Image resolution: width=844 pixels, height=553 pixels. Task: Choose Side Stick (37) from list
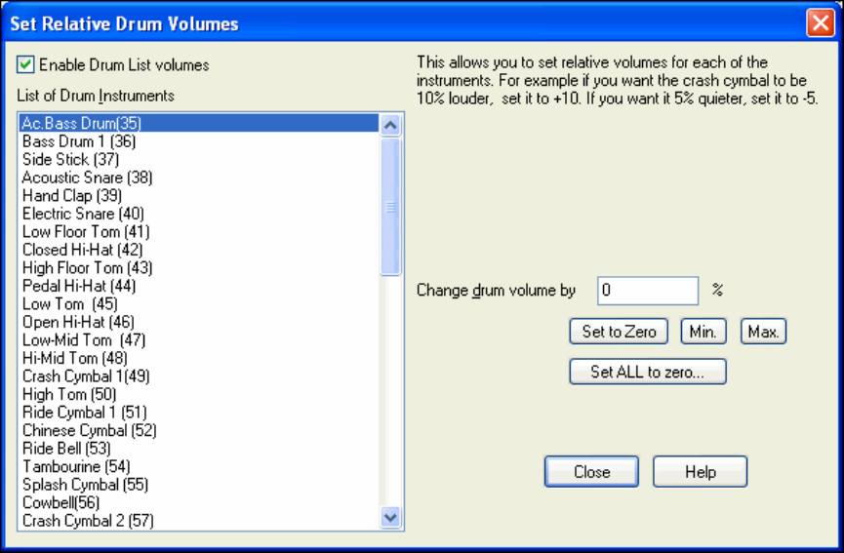pyautogui.click(x=199, y=159)
